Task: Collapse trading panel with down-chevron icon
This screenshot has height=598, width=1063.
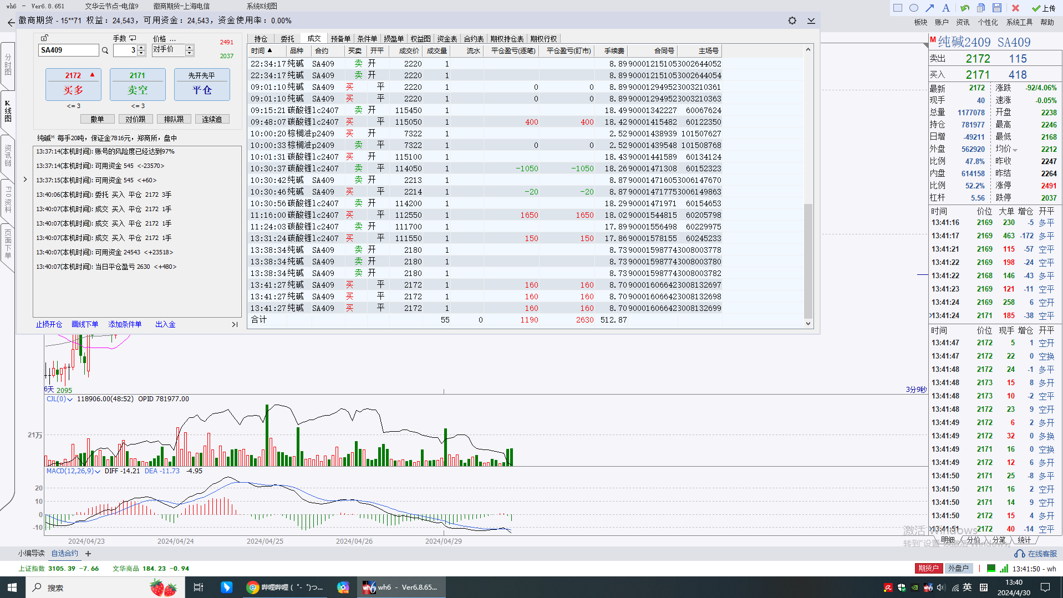Action: [x=811, y=21]
